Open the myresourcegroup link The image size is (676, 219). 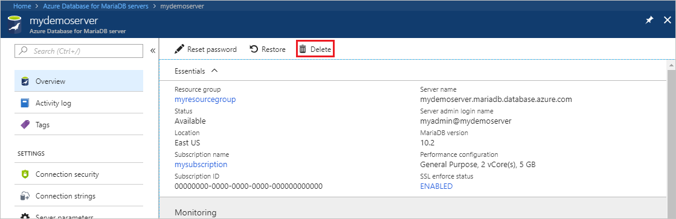click(x=205, y=99)
